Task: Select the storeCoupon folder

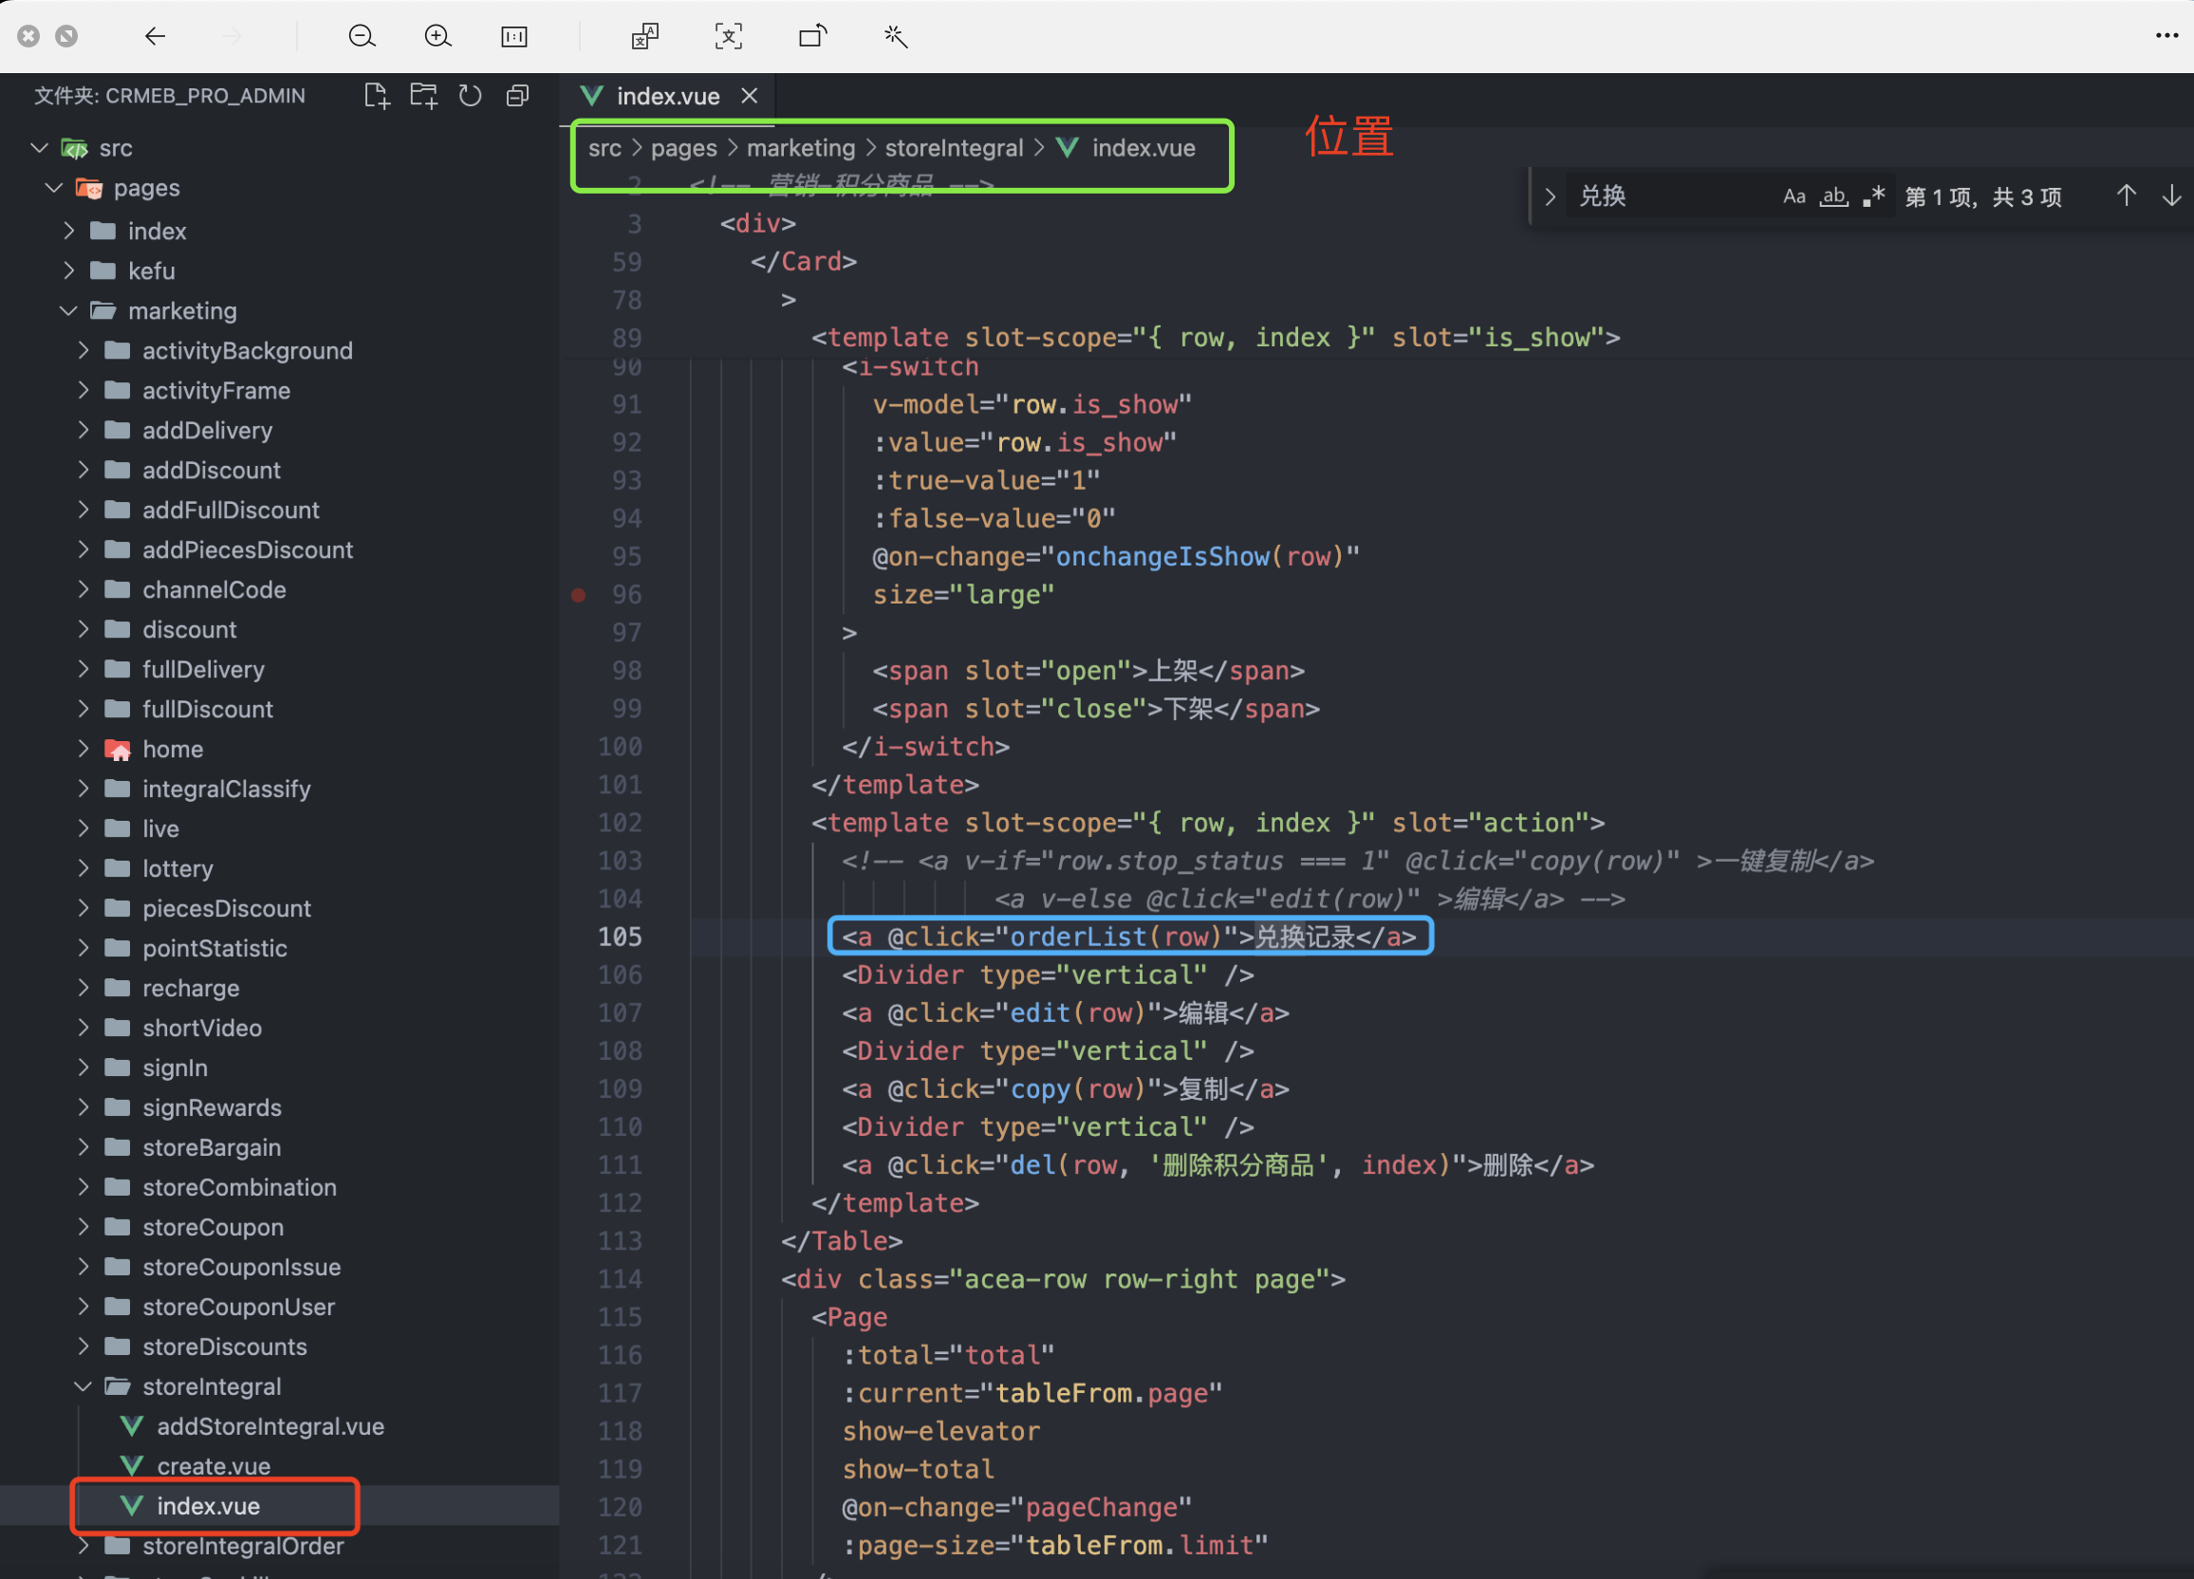Action: (213, 1227)
